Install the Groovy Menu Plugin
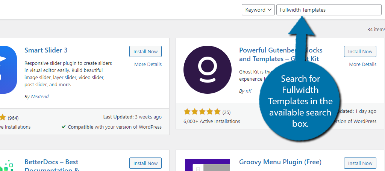This screenshot has height=171, width=385. (x=360, y=163)
